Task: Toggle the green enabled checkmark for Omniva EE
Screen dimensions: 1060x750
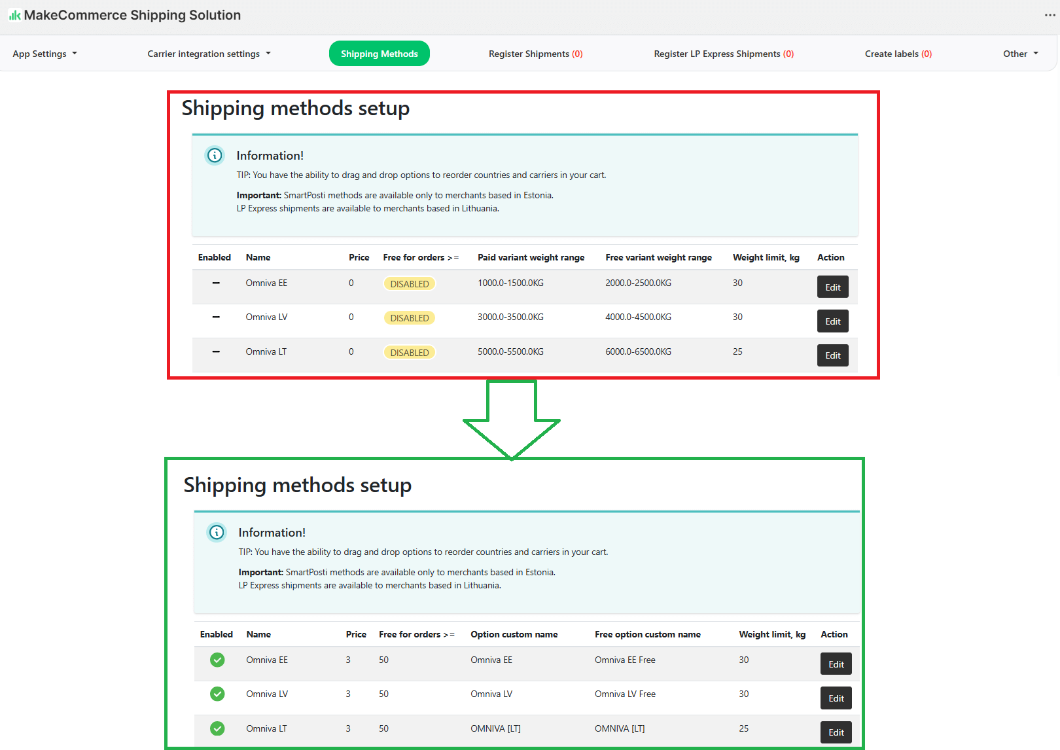Action: pos(217,660)
